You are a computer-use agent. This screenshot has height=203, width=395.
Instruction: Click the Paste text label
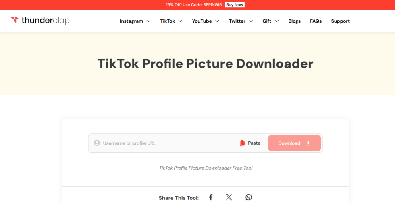pyautogui.click(x=254, y=143)
